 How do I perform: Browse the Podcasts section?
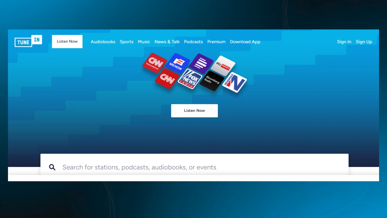tap(193, 42)
